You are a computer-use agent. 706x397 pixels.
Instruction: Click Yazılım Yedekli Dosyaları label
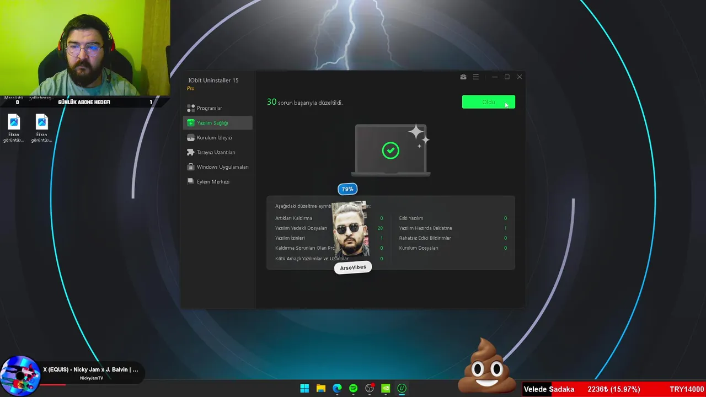point(301,228)
